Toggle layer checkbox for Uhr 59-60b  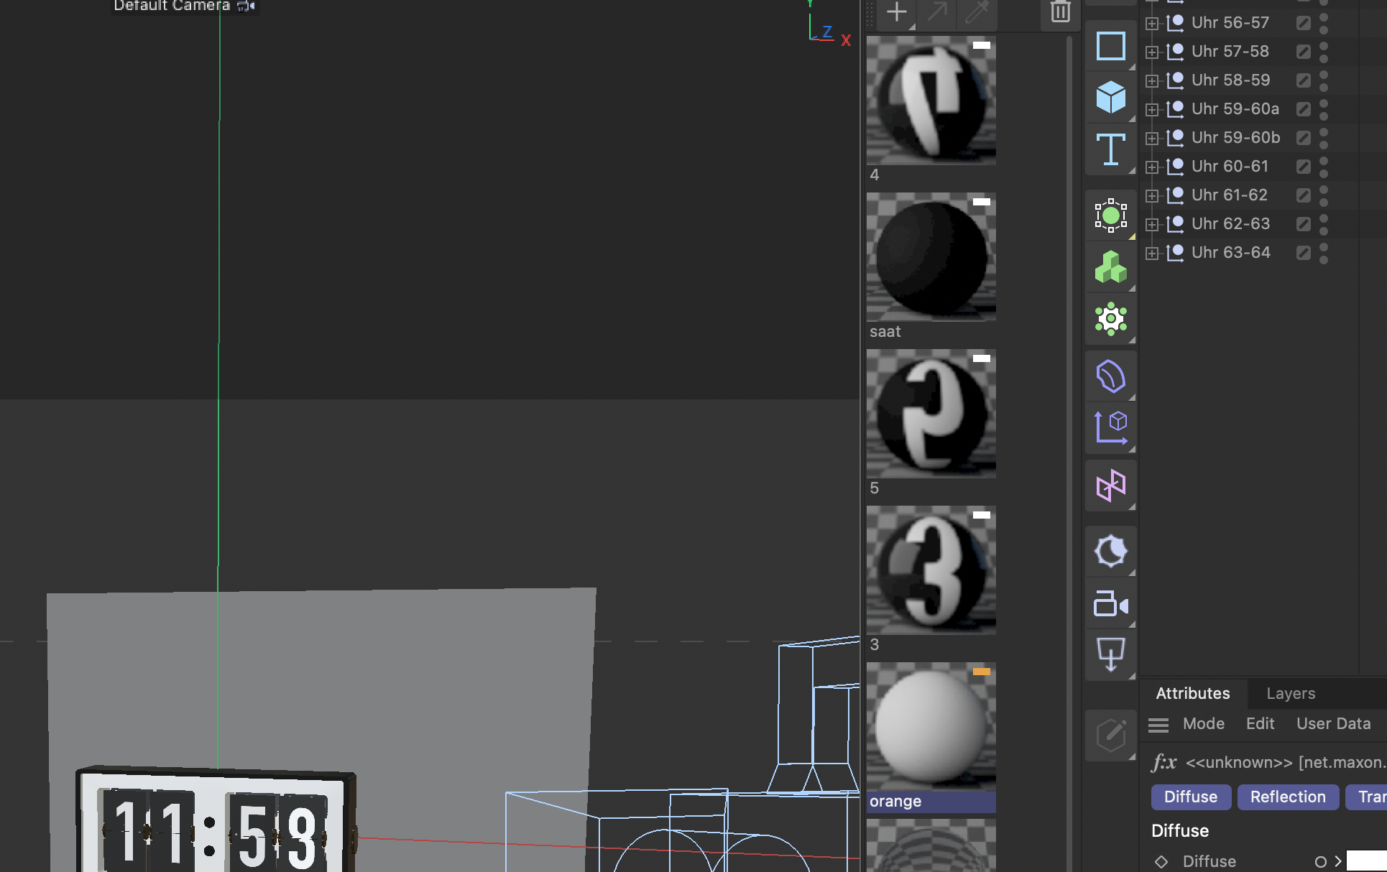(1304, 138)
